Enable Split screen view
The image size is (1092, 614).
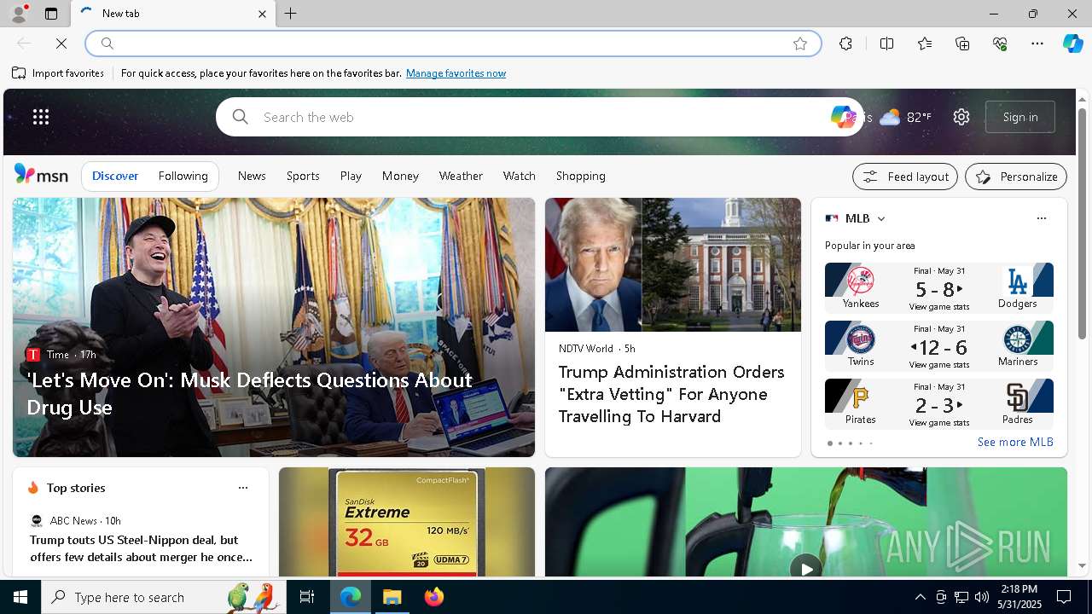point(886,43)
